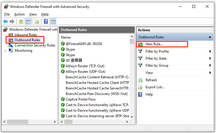216x133 pixels.
Task: Open the Action menu
Action: coord(19,14)
